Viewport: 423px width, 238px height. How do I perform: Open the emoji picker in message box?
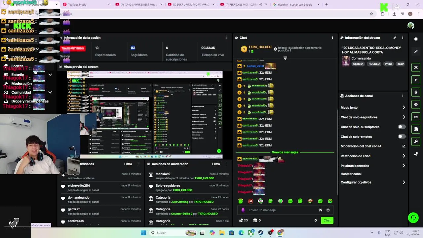[328, 210]
